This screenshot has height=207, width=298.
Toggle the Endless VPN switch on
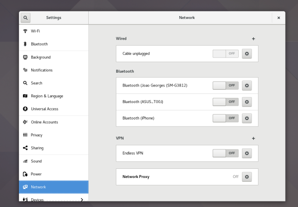point(225,153)
